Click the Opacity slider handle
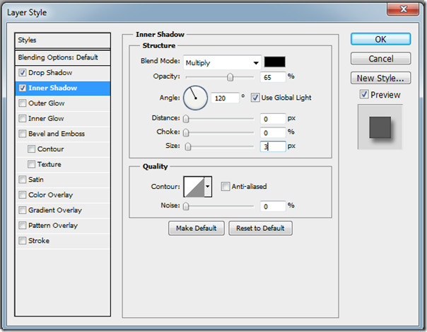The width and height of the screenshot is (427, 332). [x=230, y=77]
